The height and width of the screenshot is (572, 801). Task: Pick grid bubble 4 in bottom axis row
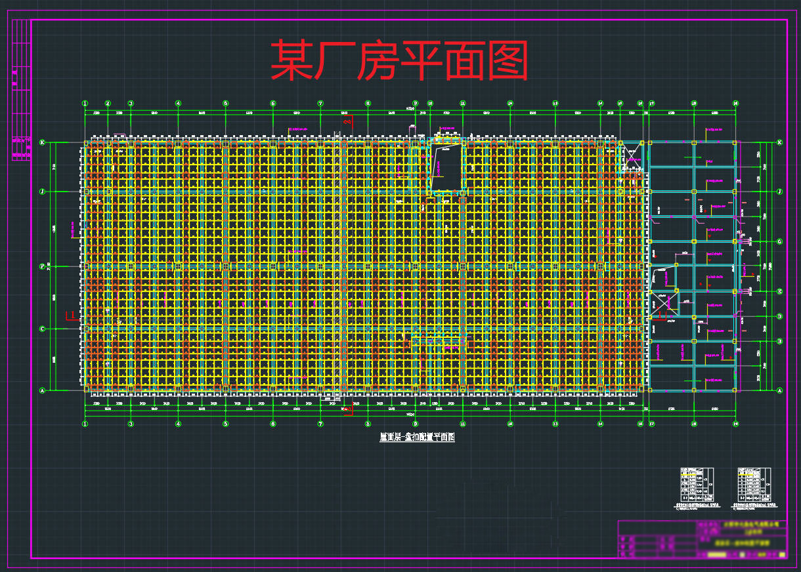(178, 424)
